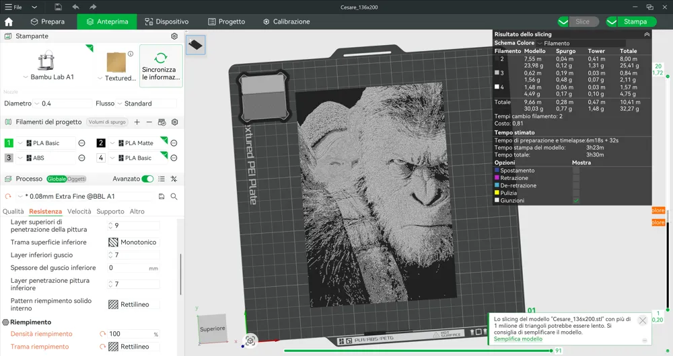Open the Qualità settings tab
The height and width of the screenshot is (356, 673).
click(13, 211)
